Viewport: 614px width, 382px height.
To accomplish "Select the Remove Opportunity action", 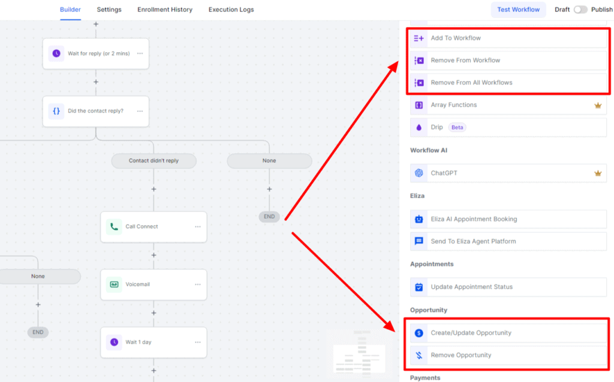I will [508, 355].
